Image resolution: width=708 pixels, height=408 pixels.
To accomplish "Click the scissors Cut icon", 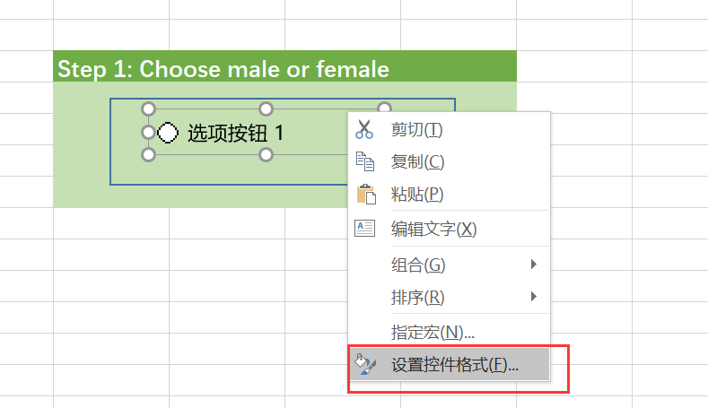I will coord(363,130).
